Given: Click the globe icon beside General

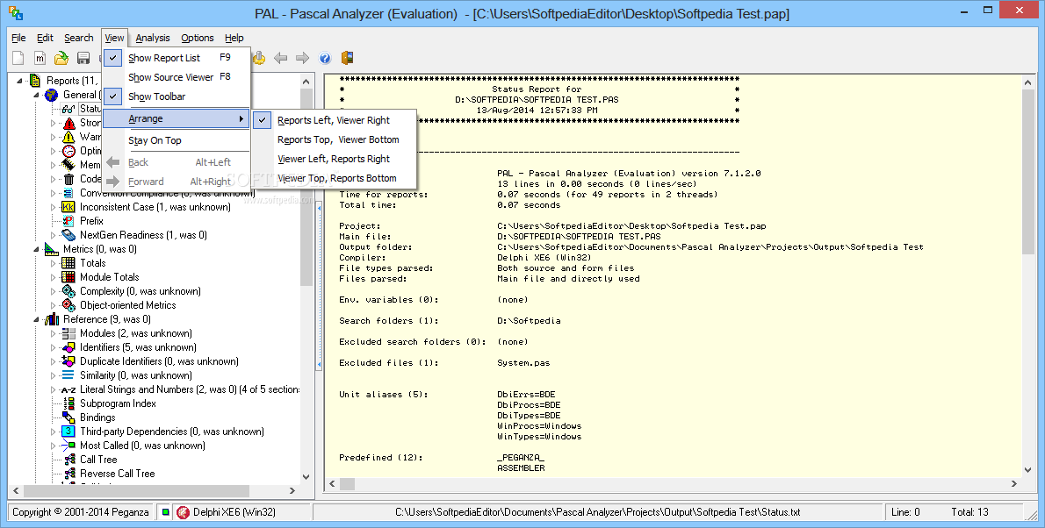Looking at the screenshot, I should (52, 95).
